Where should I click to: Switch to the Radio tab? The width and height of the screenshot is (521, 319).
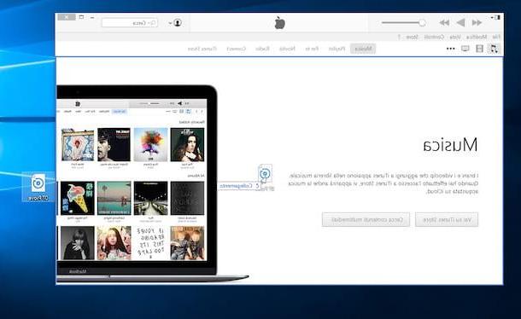point(262,49)
